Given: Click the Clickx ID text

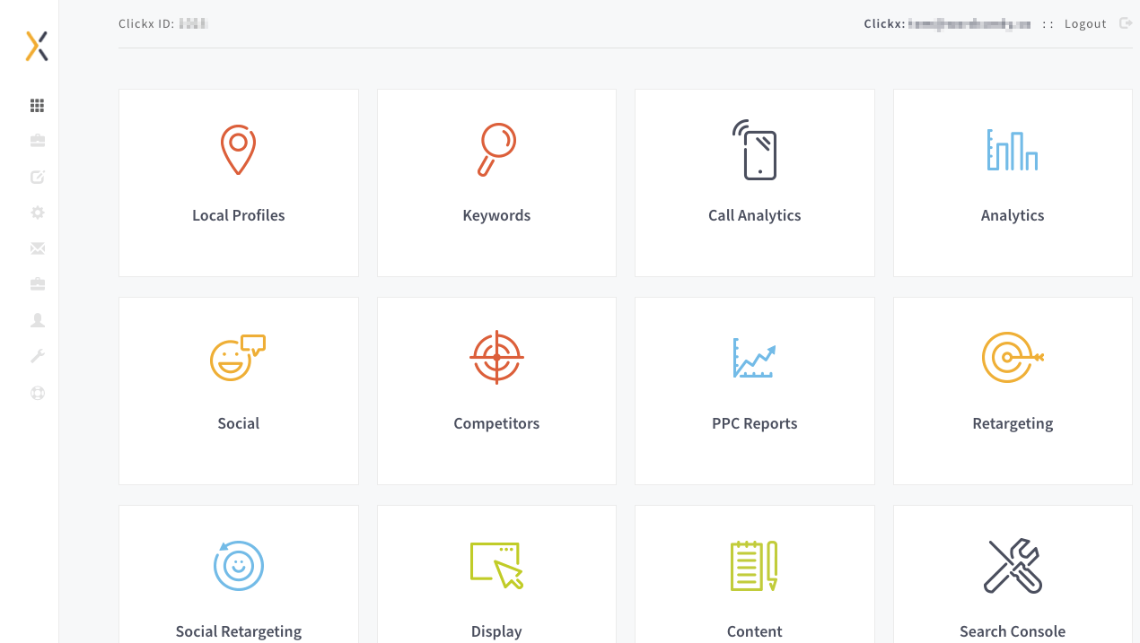Looking at the screenshot, I should [x=163, y=24].
